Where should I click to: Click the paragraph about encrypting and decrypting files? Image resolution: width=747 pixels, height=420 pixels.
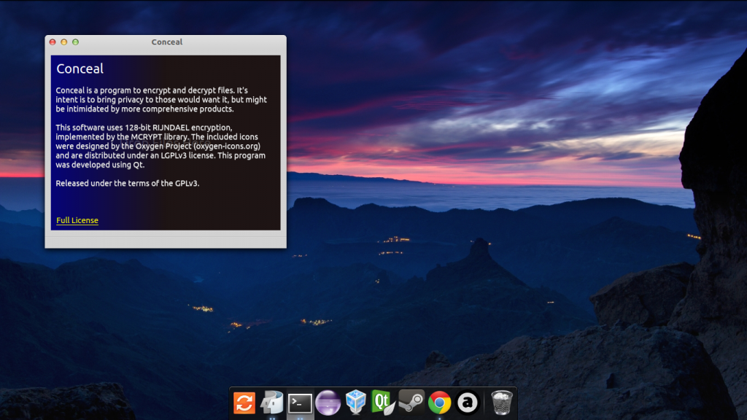click(x=161, y=99)
